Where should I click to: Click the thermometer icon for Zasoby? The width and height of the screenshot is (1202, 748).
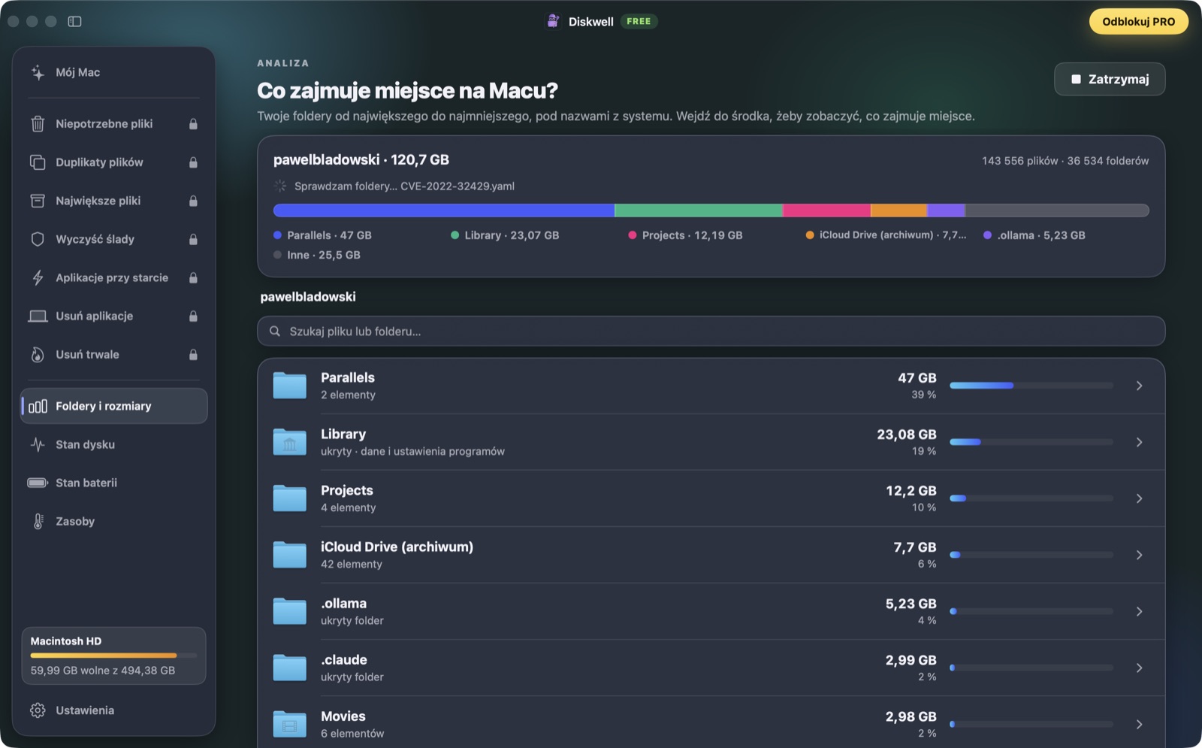[38, 521]
